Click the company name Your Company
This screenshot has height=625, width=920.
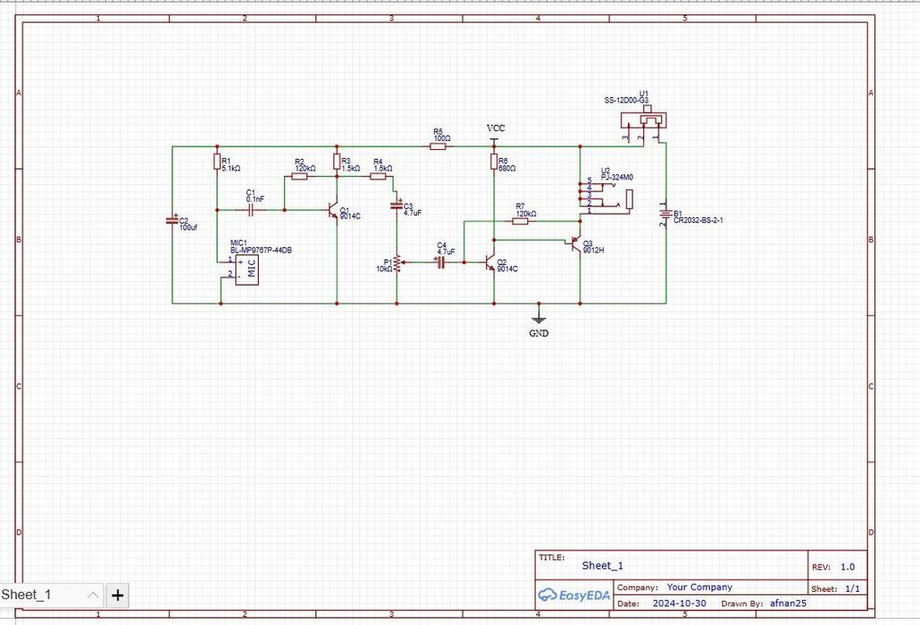point(699,587)
